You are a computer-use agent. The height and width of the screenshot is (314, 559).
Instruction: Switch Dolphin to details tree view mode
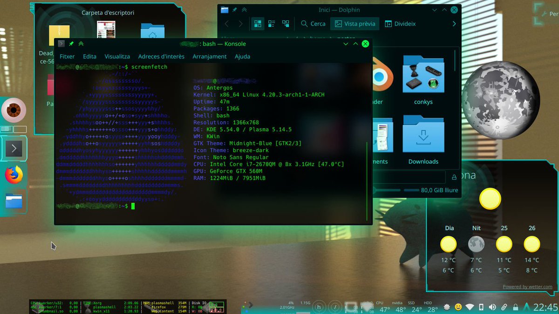tap(286, 24)
